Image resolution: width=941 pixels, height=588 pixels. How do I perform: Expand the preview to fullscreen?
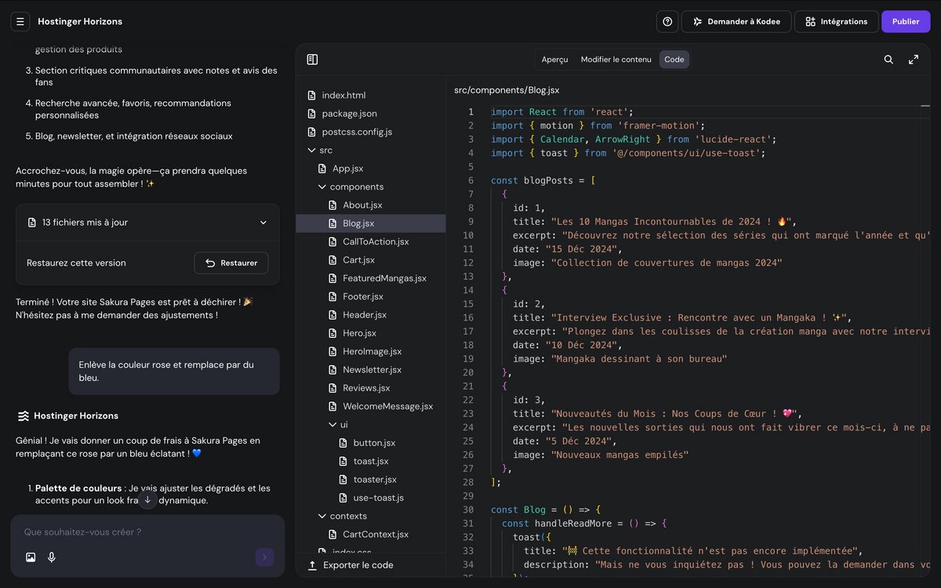(914, 60)
